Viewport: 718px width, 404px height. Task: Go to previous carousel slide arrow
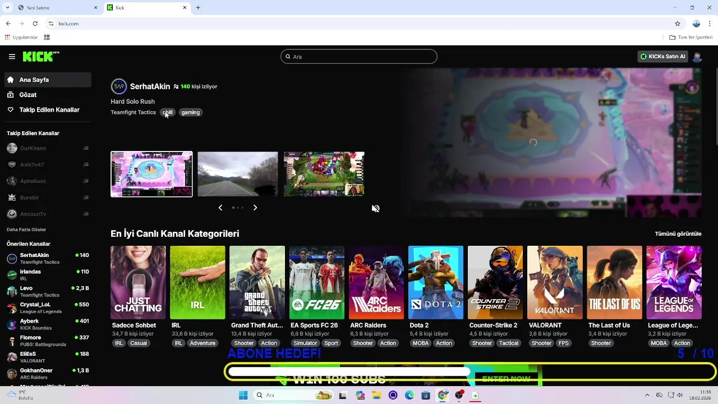pyautogui.click(x=220, y=208)
